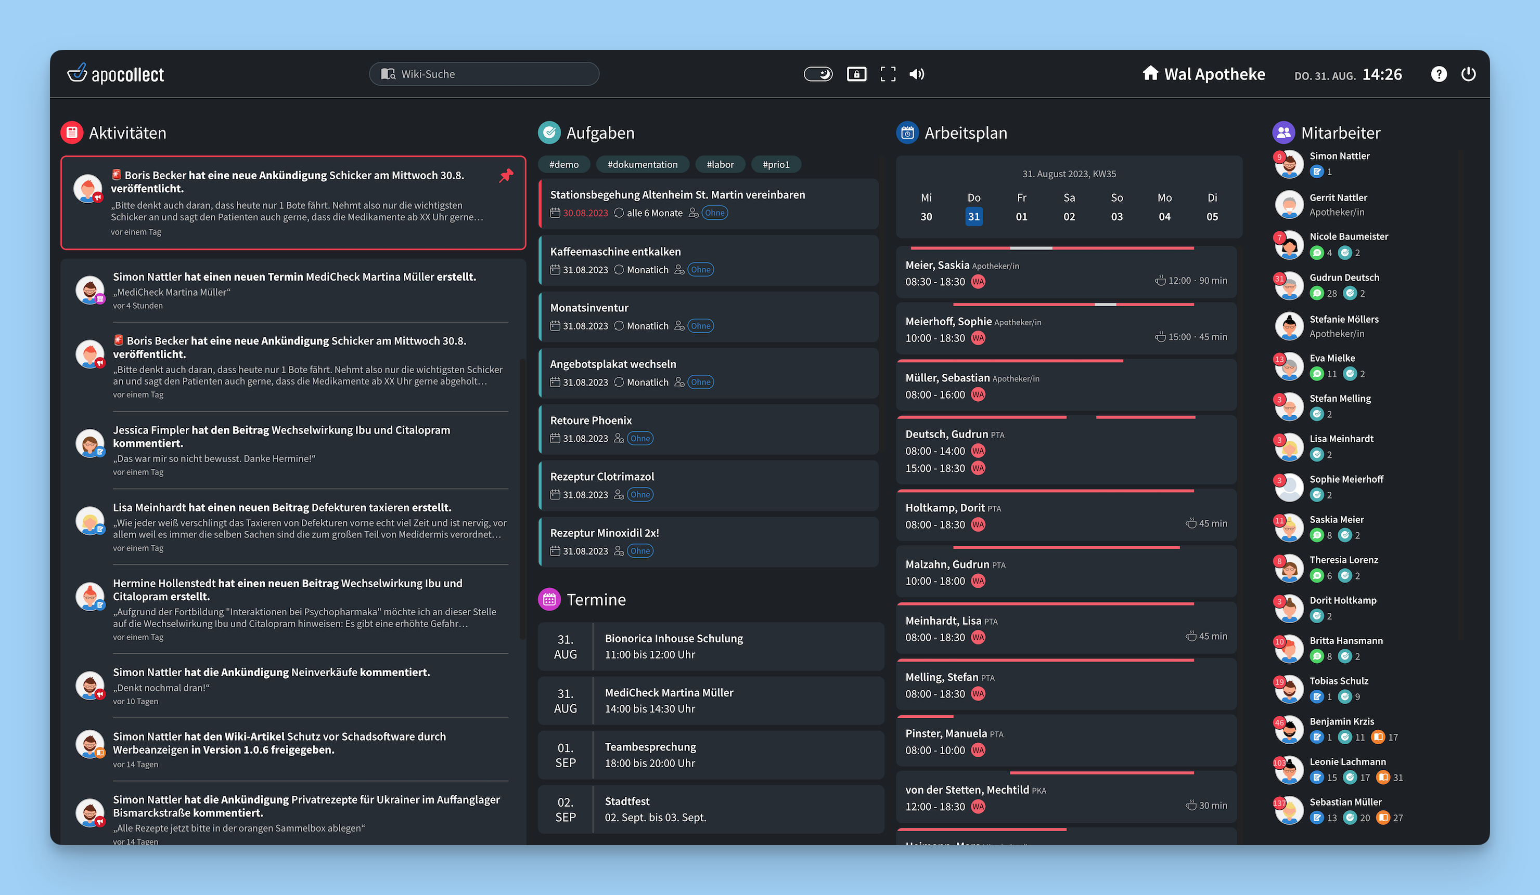Filter tasks by #labor tag
1540x895 pixels.
(x=720, y=164)
